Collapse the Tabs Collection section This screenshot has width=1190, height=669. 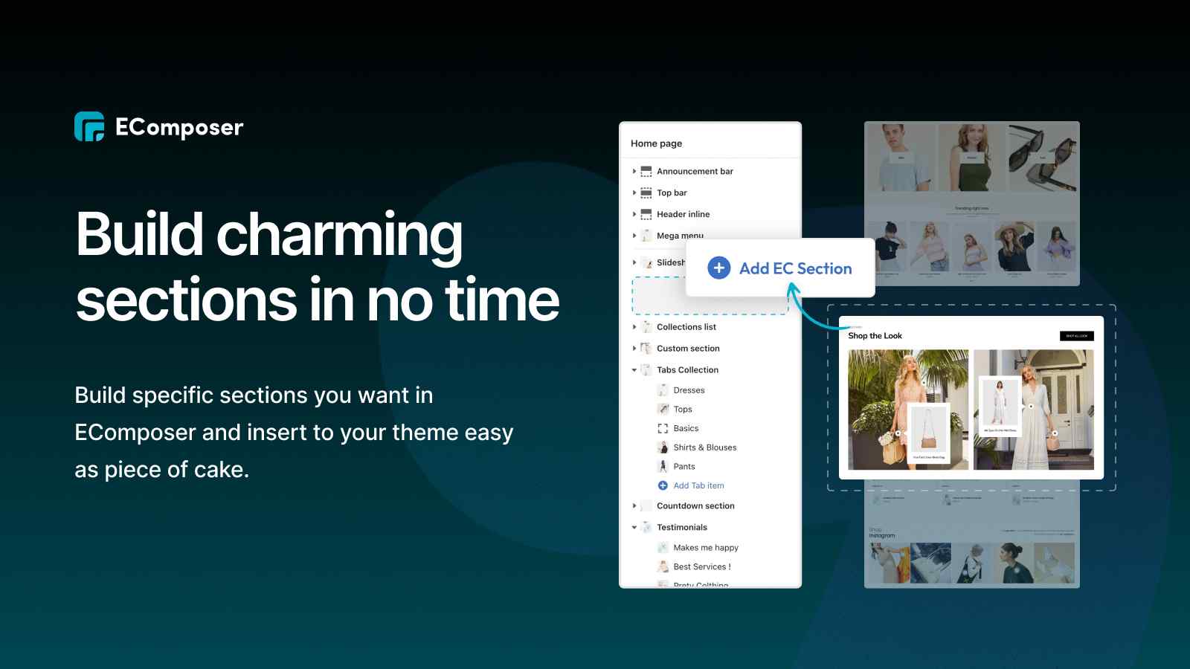634,370
